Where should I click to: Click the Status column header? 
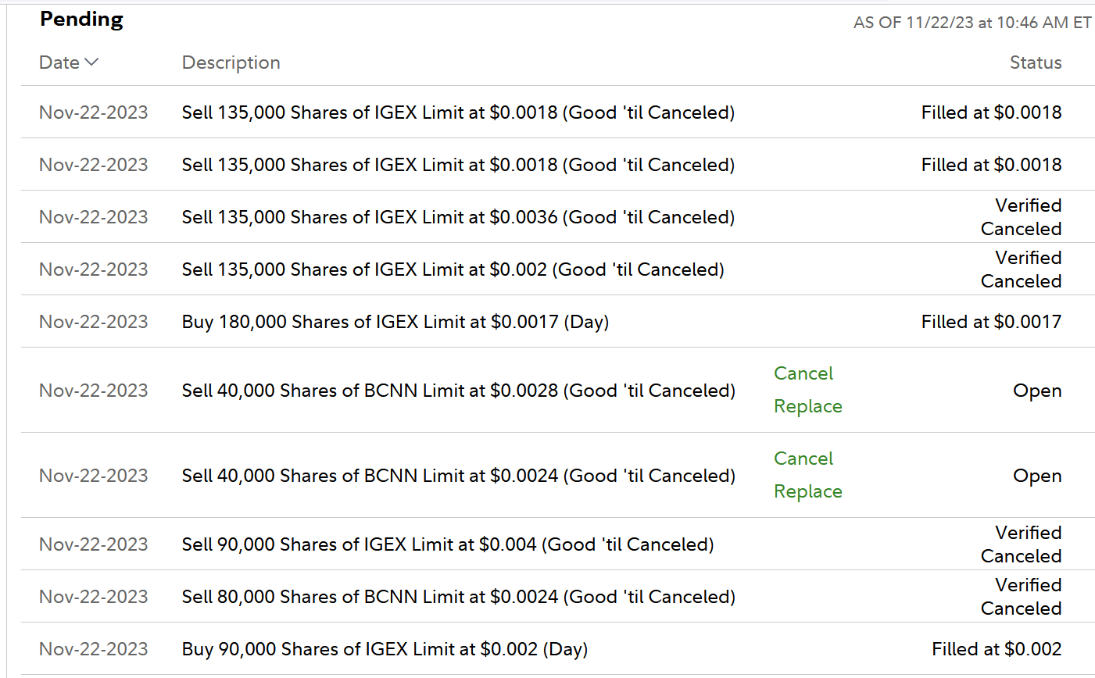pos(1035,62)
